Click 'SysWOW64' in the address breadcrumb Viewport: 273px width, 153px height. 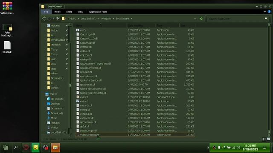coord(122,19)
